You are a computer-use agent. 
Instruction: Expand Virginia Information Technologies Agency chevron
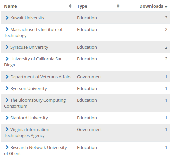(x=7, y=129)
